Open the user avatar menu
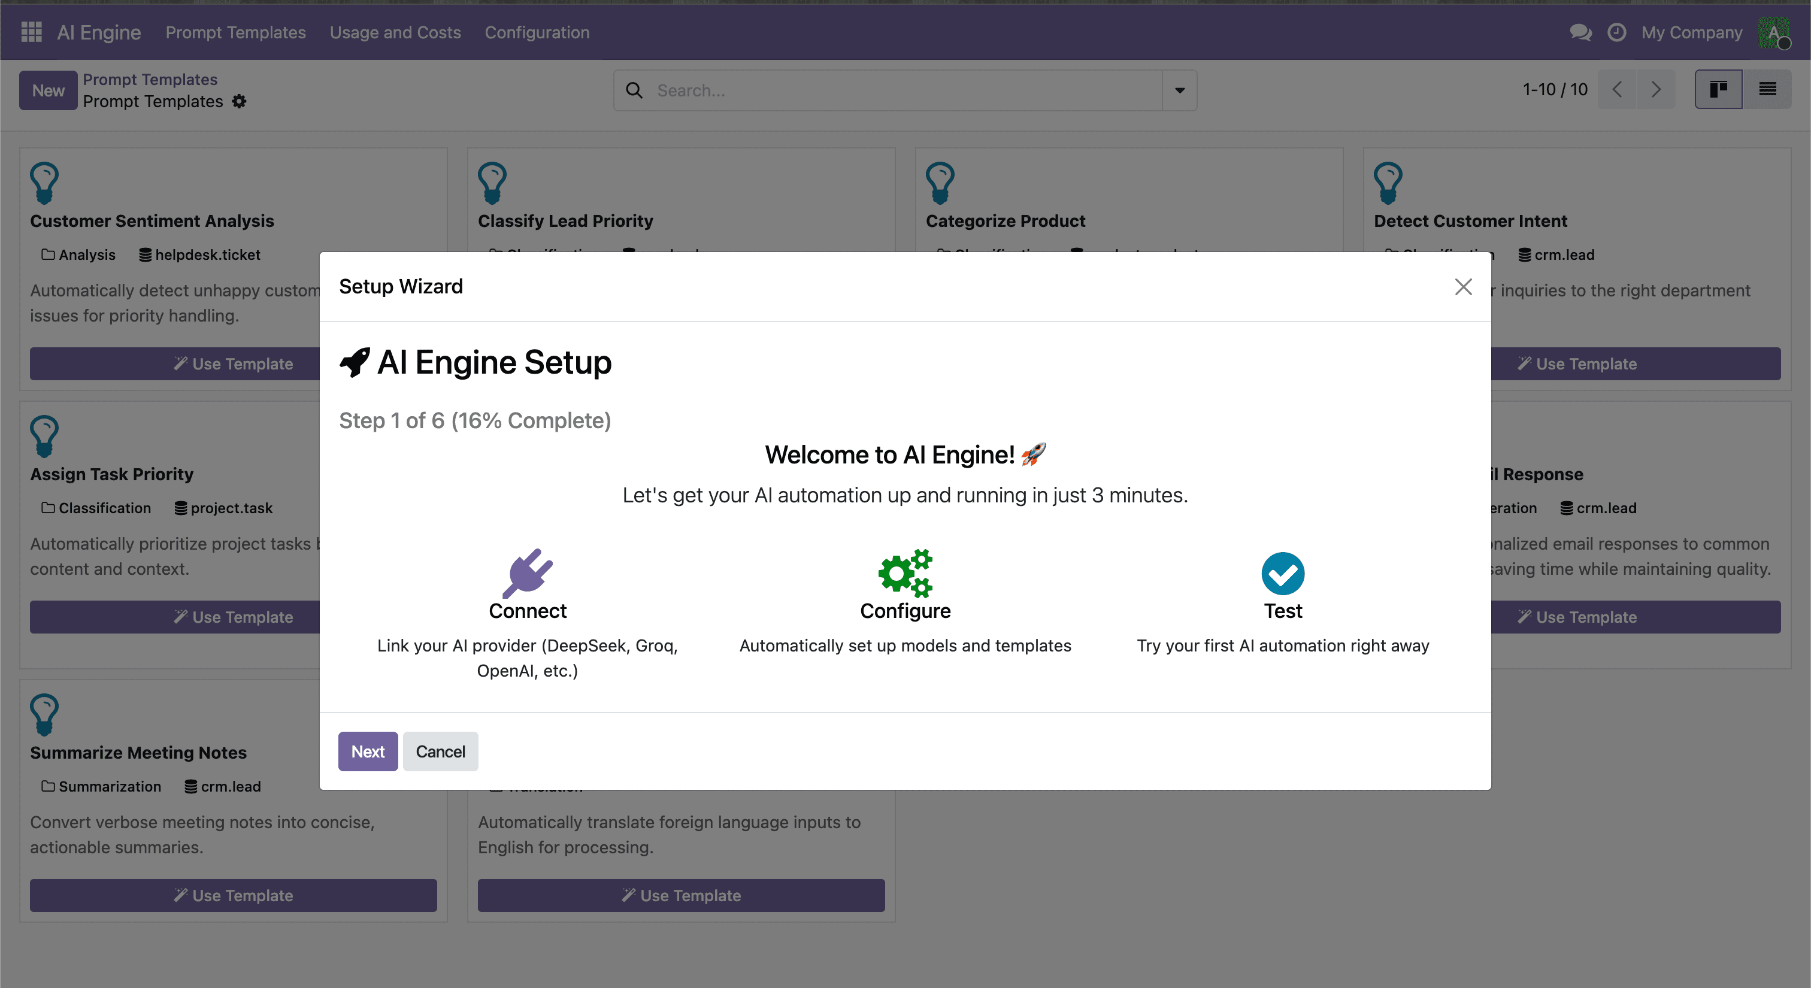The height and width of the screenshot is (988, 1811). 1774,32
